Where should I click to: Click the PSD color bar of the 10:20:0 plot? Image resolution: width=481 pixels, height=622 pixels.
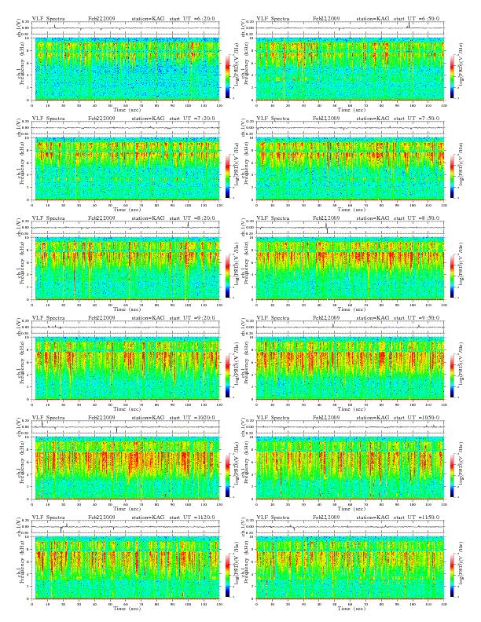228,476
